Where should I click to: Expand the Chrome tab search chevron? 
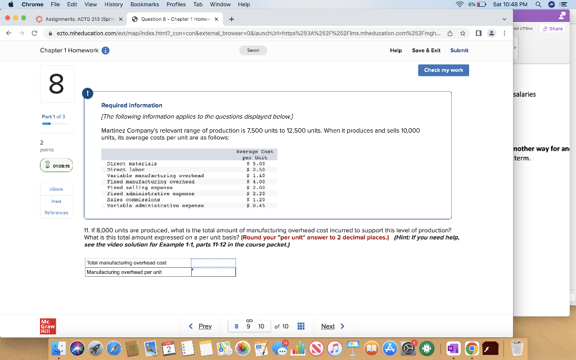(x=505, y=19)
